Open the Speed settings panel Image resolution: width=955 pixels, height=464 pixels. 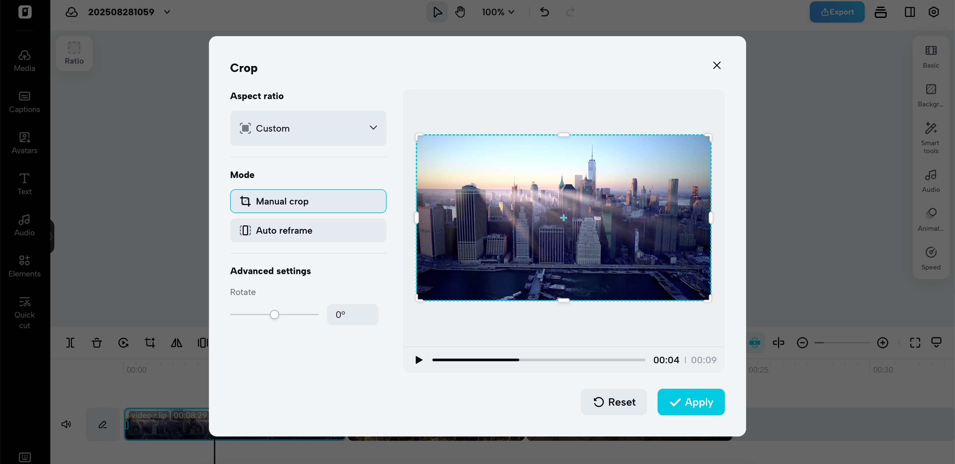pos(930,258)
